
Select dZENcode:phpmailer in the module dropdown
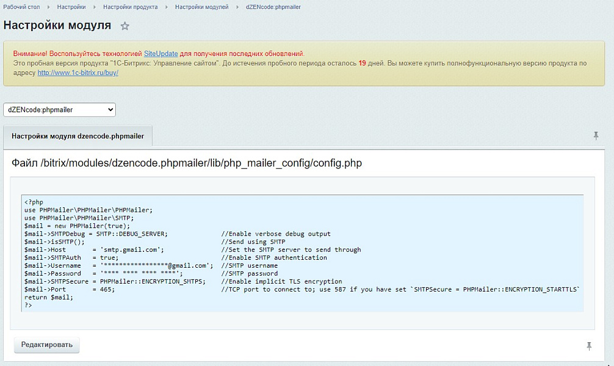[x=59, y=109]
